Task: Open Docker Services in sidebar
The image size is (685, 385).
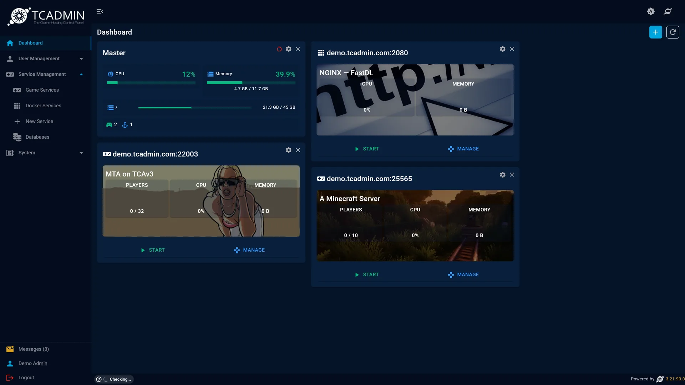Action: [45, 106]
